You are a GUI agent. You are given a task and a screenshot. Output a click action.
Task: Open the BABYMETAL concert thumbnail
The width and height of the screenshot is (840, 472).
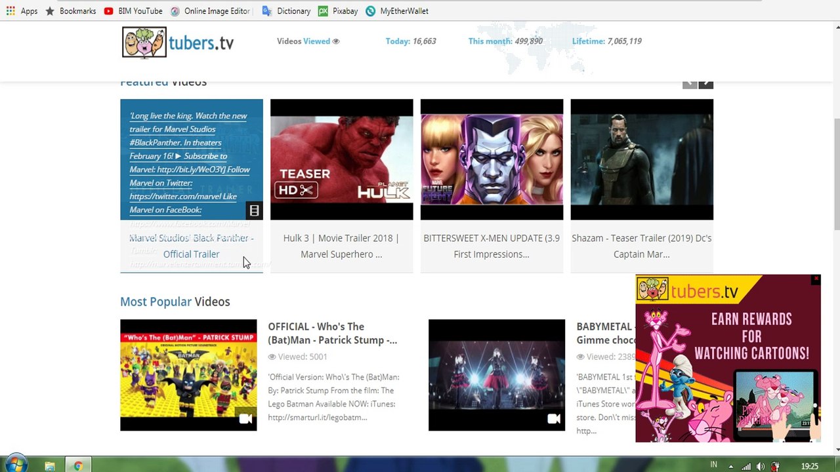click(x=497, y=375)
